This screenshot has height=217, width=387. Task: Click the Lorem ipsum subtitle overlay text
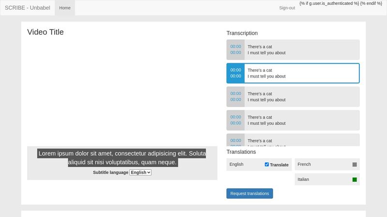click(122, 158)
